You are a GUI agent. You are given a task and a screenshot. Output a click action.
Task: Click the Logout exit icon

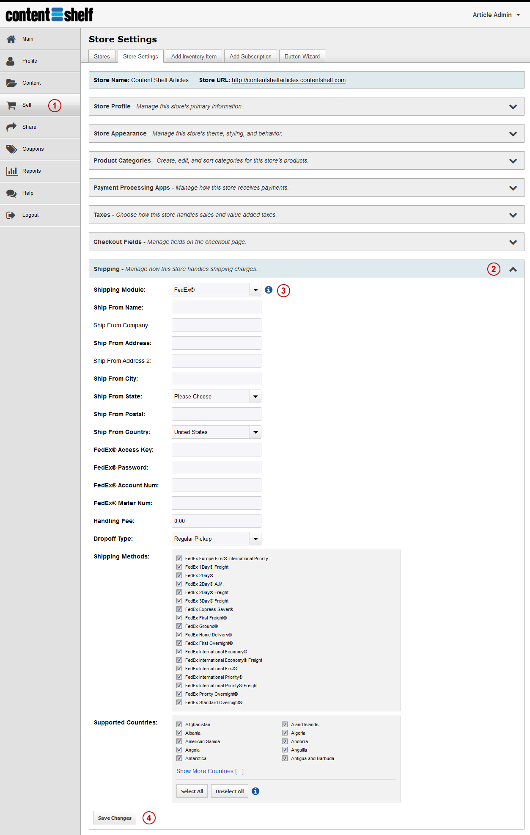pyautogui.click(x=11, y=215)
